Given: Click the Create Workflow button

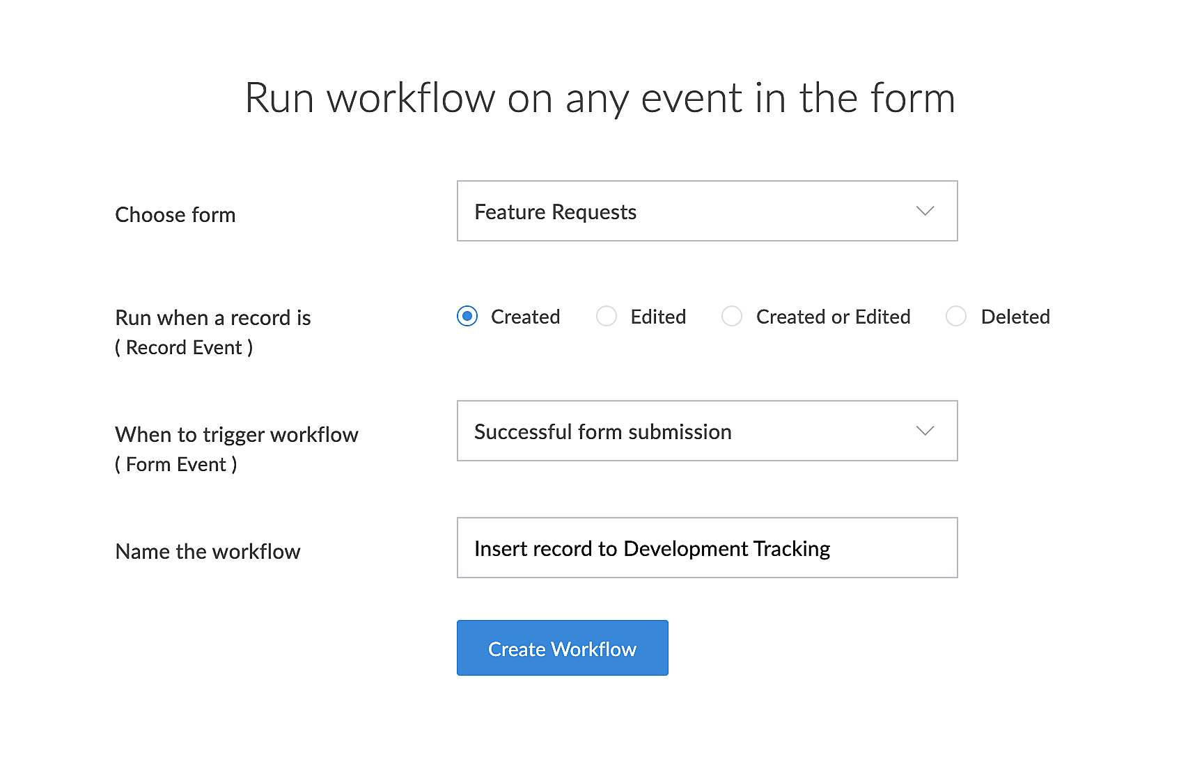Looking at the screenshot, I should [x=562, y=648].
